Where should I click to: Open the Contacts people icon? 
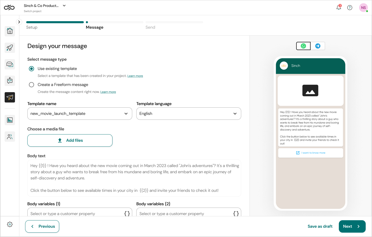coord(10,136)
